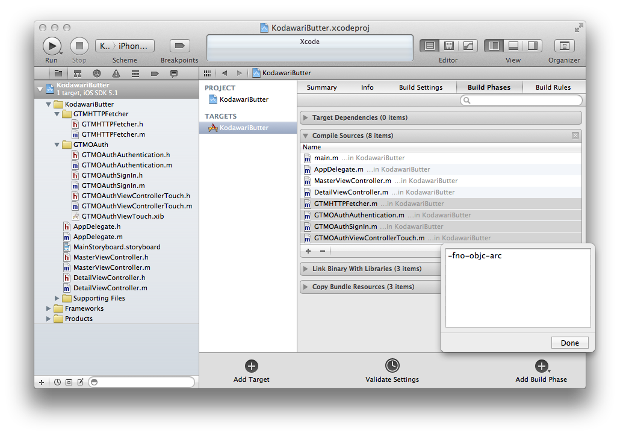The image size is (620, 436).
Task: Show the Debug navigator
Action: click(x=135, y=73)
